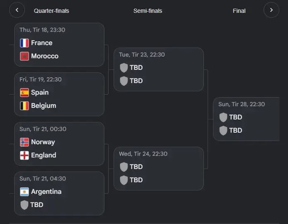Go to next bracket round arrow
This screenshot has width=288, height=224.
point(271,10)
